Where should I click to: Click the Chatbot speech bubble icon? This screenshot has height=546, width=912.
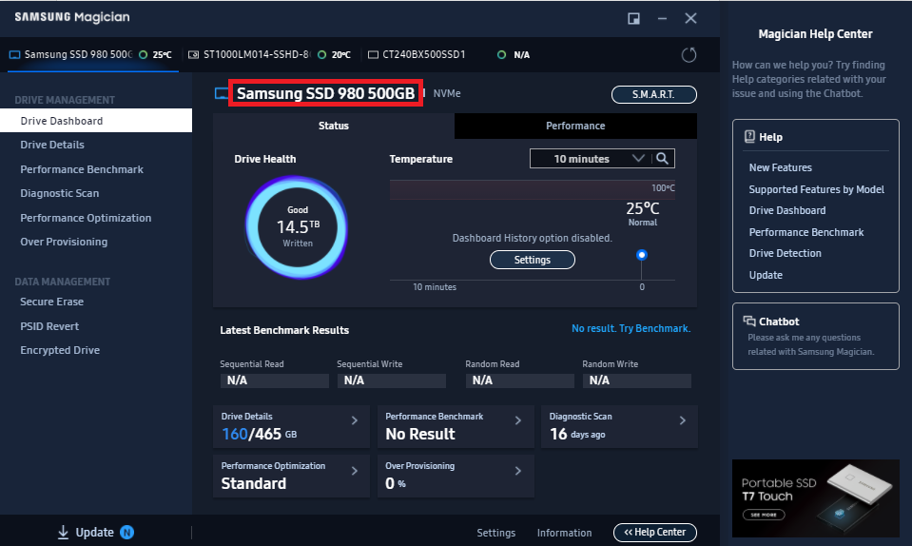pos(749,321)
